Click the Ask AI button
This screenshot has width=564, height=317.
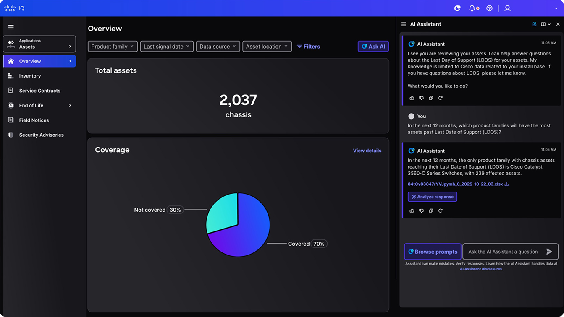coord(373,47)
